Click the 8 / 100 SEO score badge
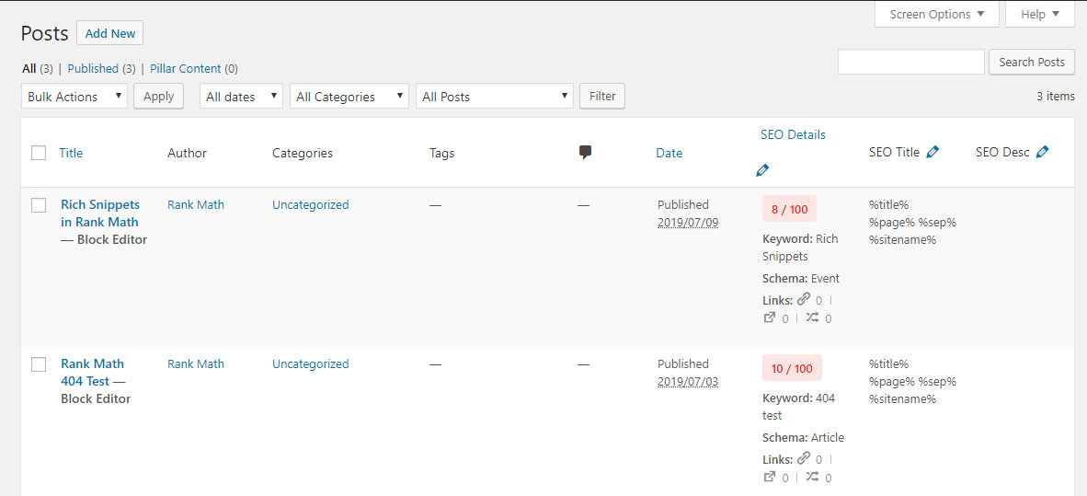The height and width of the screenshot is (496, 1087). pos(789,209)
